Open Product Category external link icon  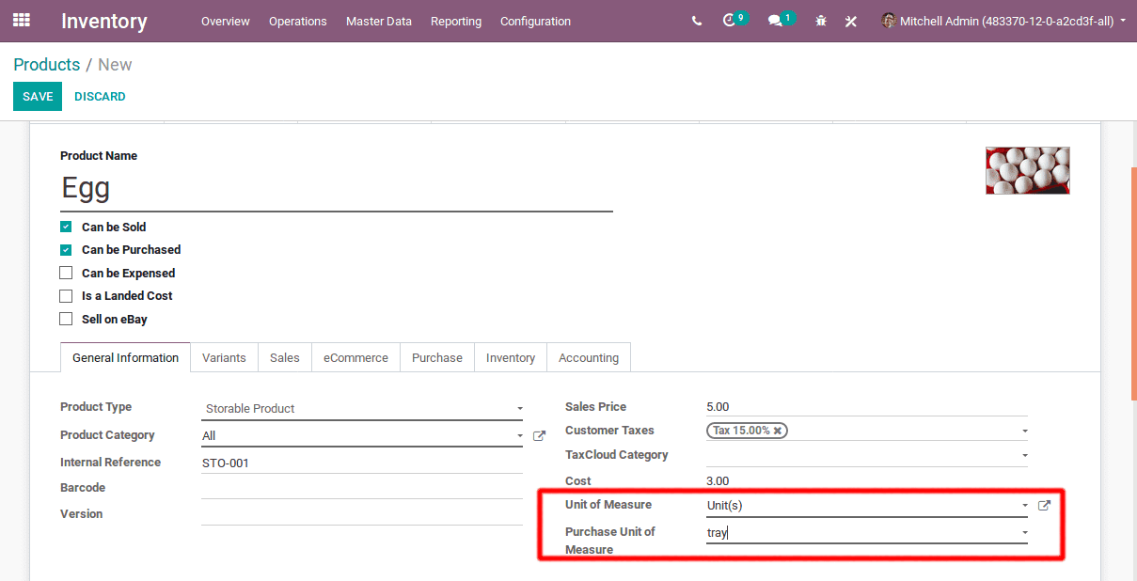point(539,436)
